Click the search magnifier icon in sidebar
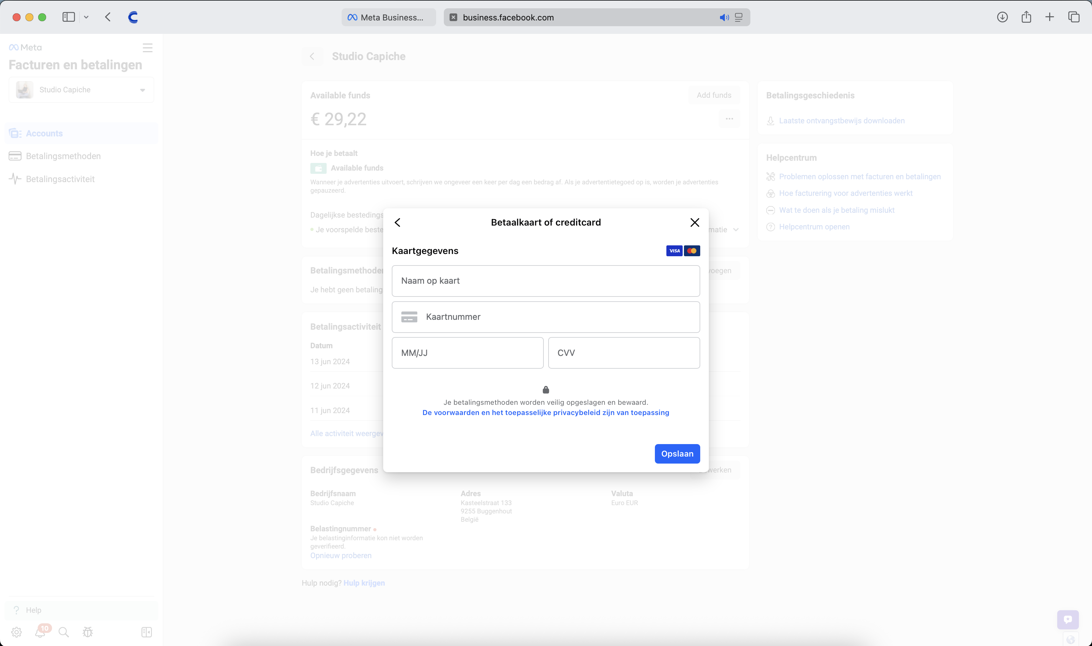The height and width of the screenshot is (646, 1092). 64,632
